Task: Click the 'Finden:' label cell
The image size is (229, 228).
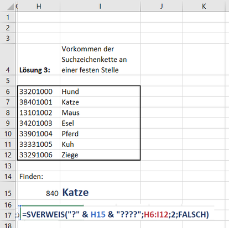Action: coord(39,176)
